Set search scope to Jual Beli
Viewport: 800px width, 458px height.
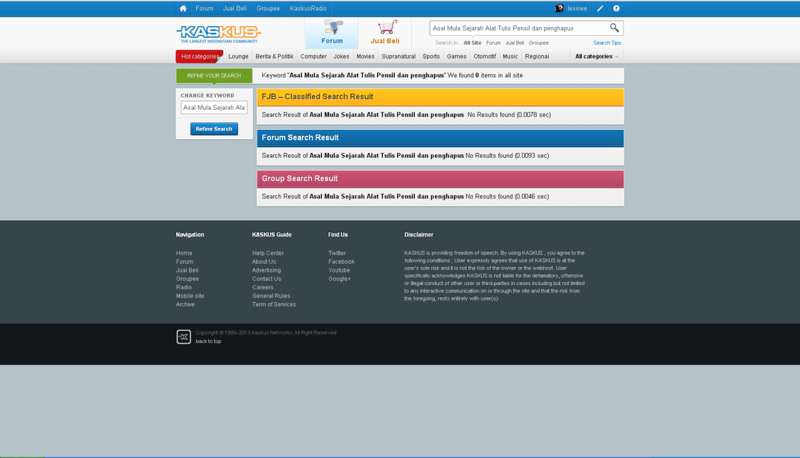pos(514,43)
